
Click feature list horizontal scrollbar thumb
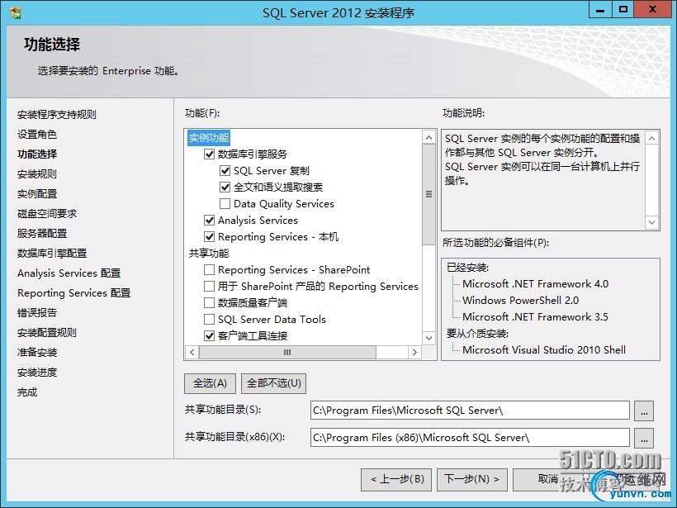tap(287, 352)
